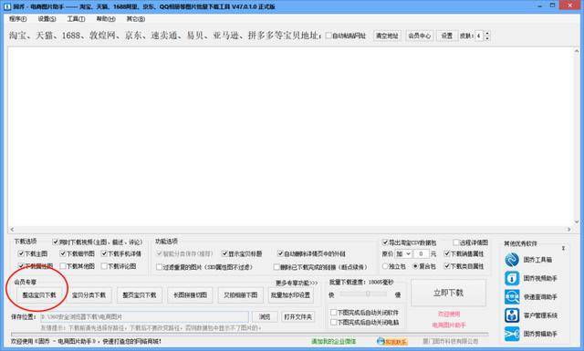The image size is (584, 351).
Task: Enable 删除已下载完成的链接 checkbox
Action: 276,267
